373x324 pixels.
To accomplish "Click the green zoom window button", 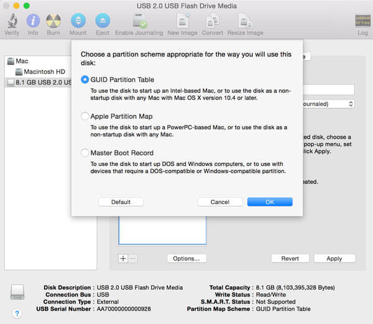I will coord(27,6).
